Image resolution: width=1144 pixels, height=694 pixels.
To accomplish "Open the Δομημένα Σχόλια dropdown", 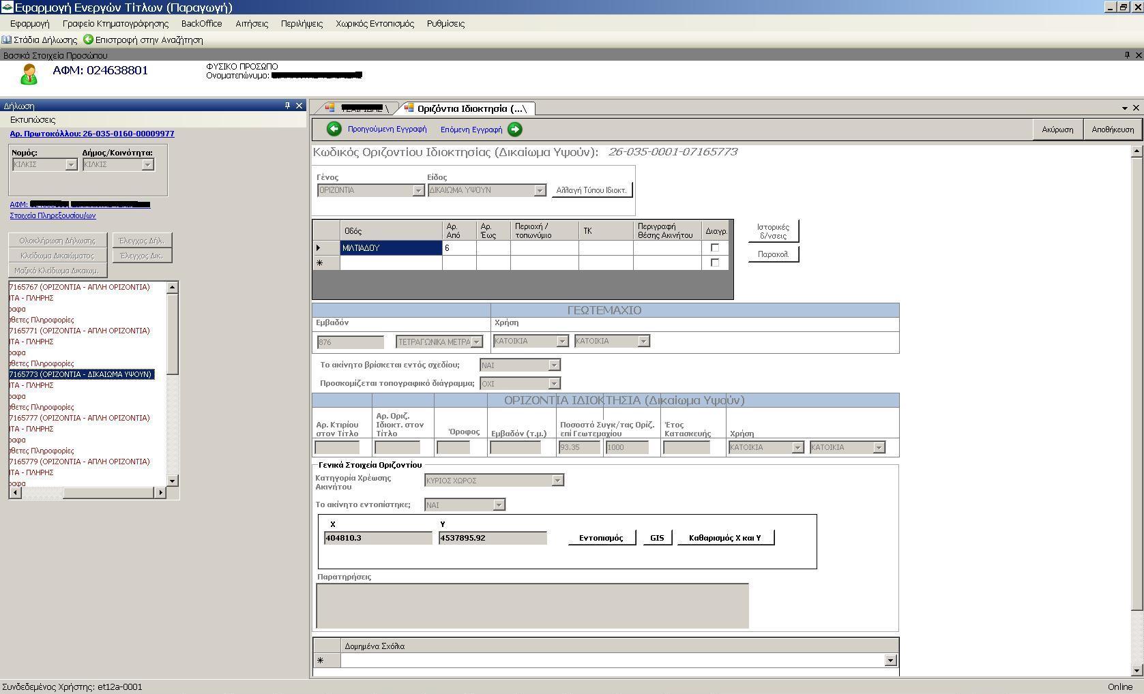I will point(890,660).
